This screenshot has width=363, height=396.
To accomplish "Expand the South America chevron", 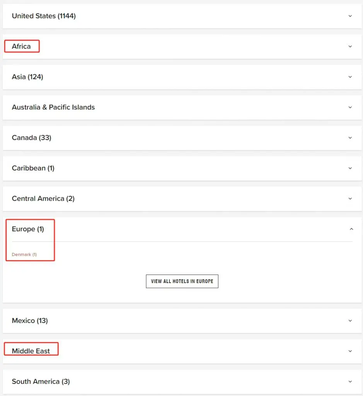I will [x=350, y=381].
